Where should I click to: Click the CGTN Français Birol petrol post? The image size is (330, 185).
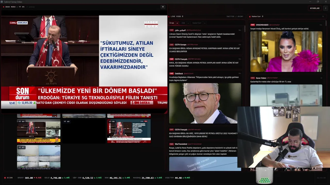205,62
